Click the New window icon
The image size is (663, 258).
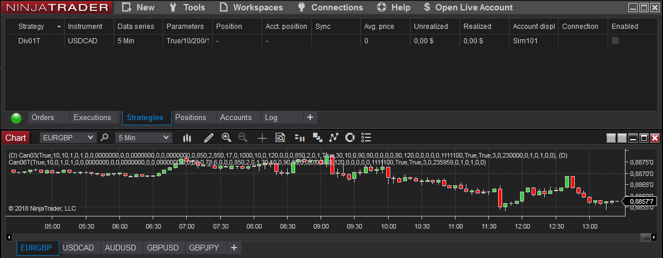[x=126, y=7]
